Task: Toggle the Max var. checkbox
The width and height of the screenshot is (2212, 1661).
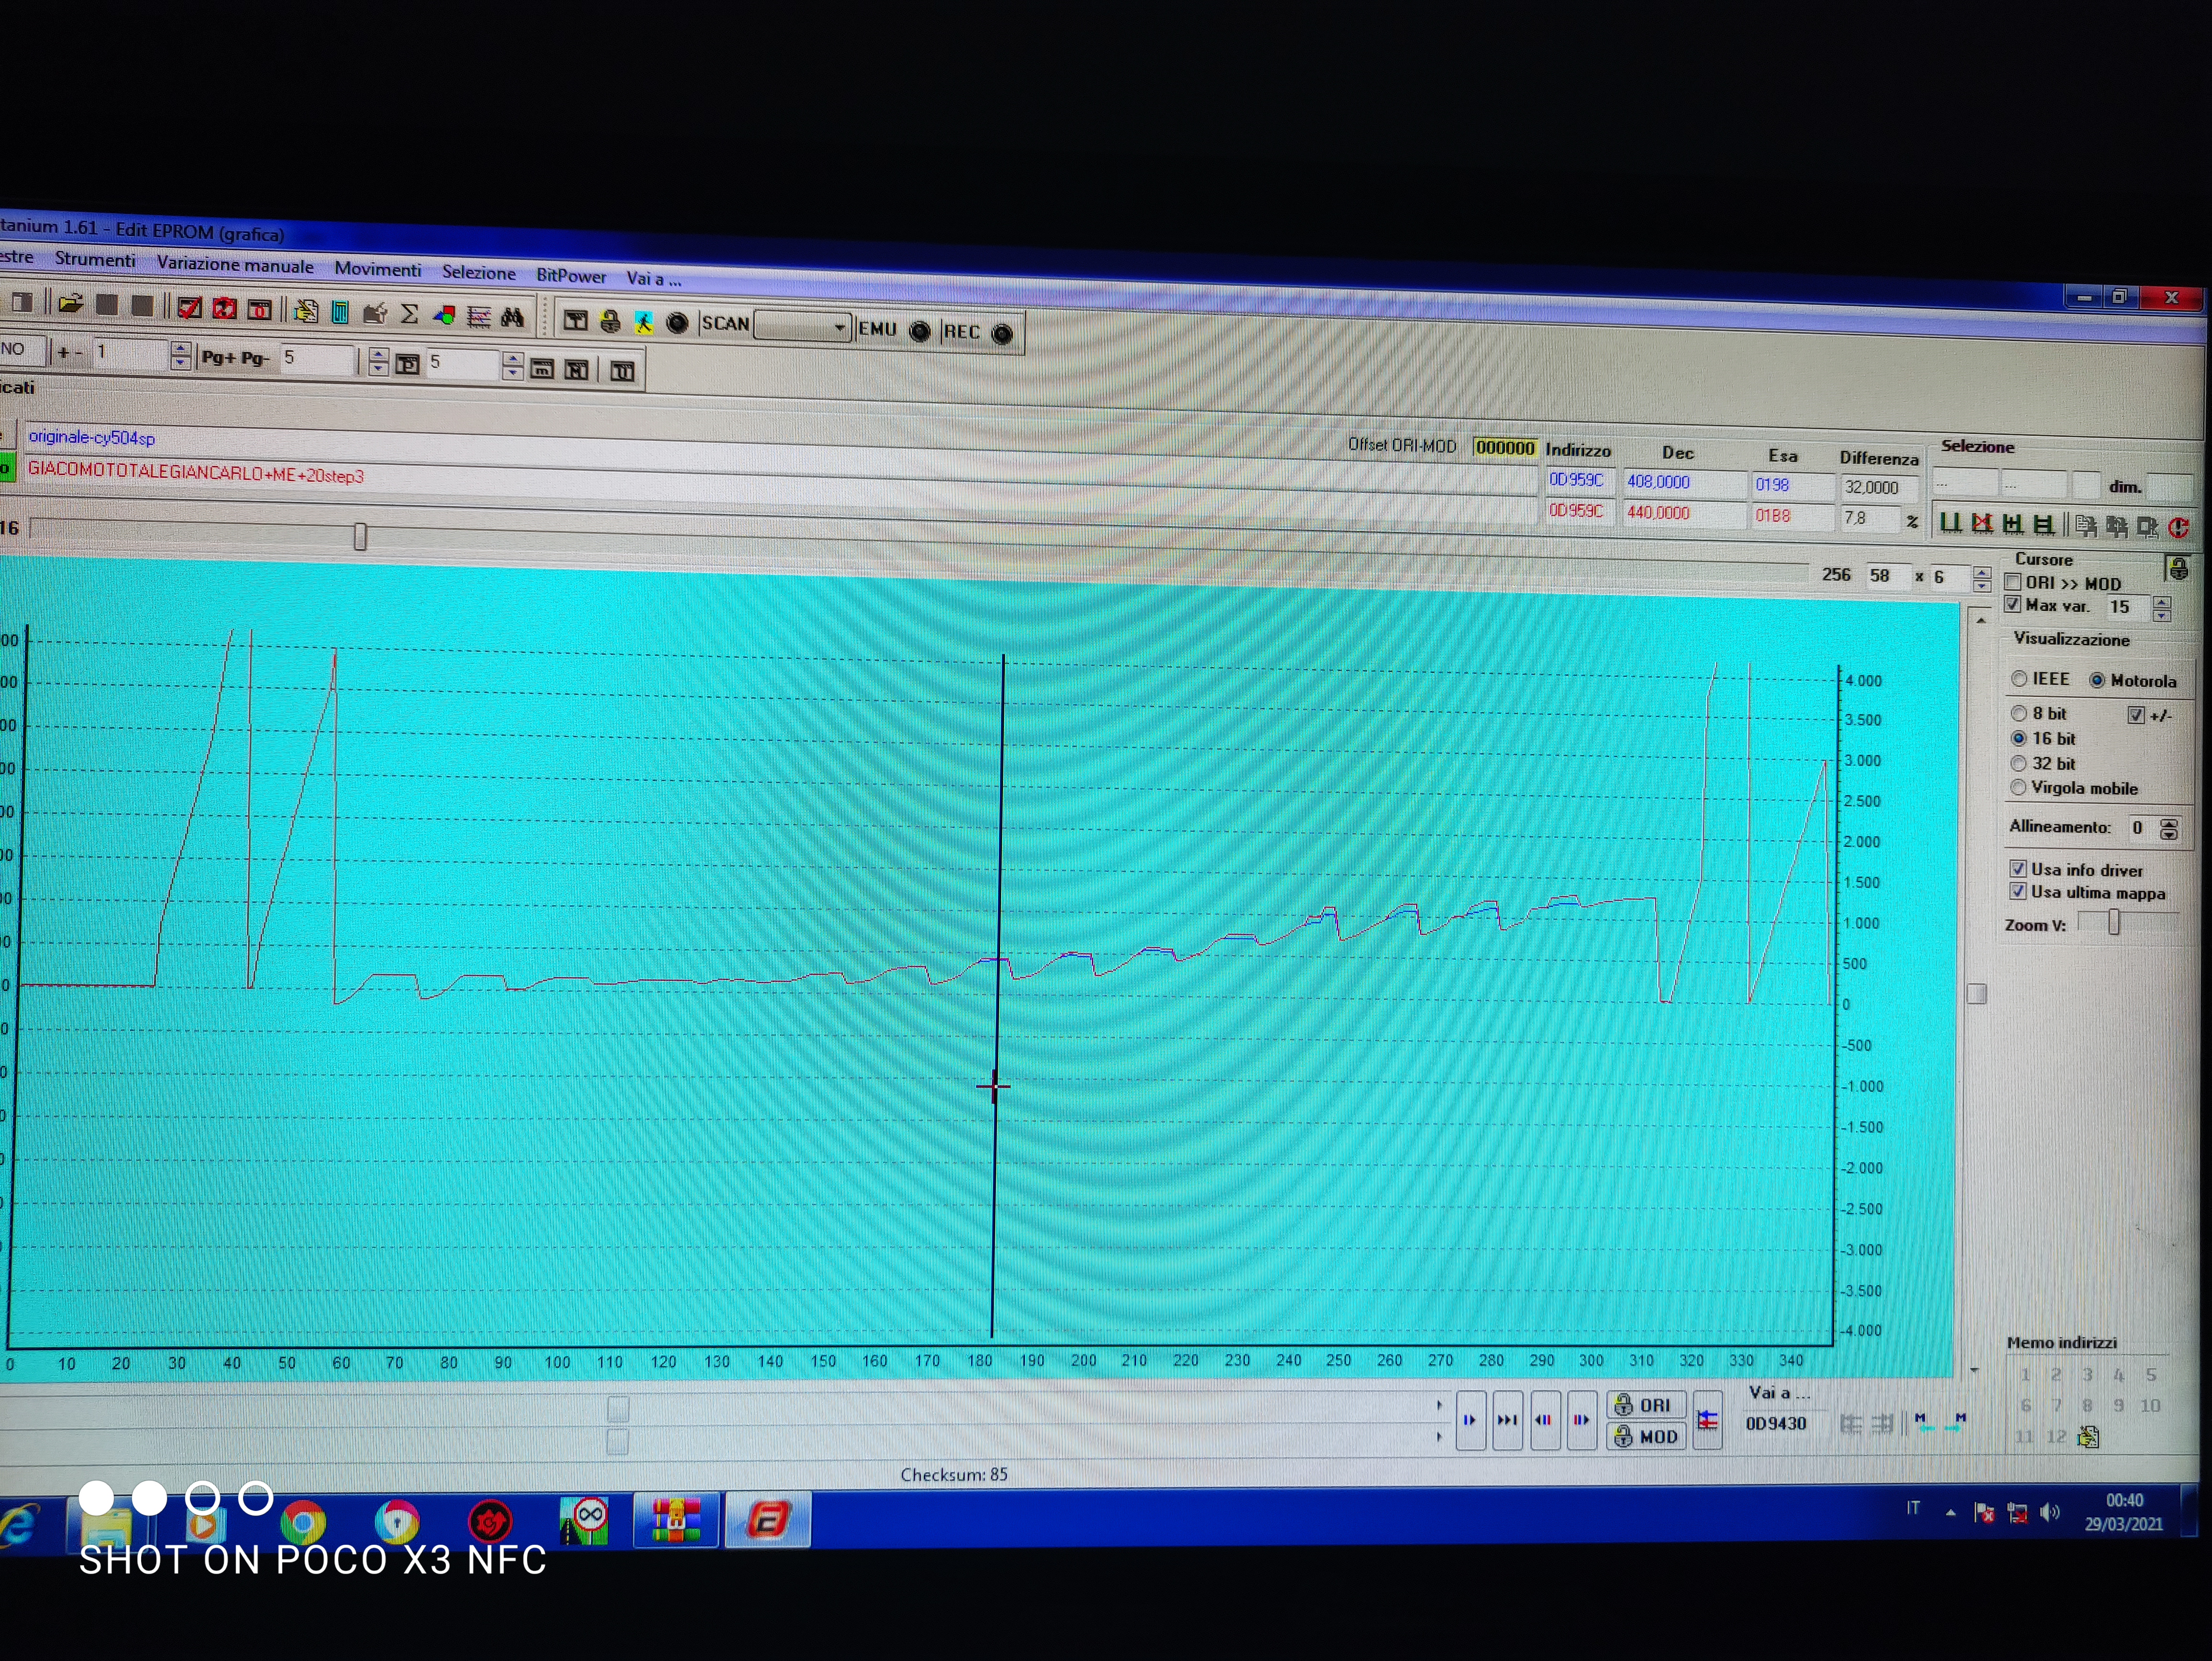Action: (2013, 604)
